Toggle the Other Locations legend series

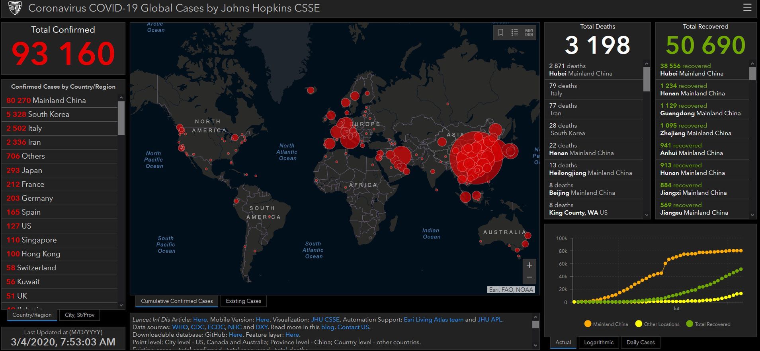click(x=657, y=324)
